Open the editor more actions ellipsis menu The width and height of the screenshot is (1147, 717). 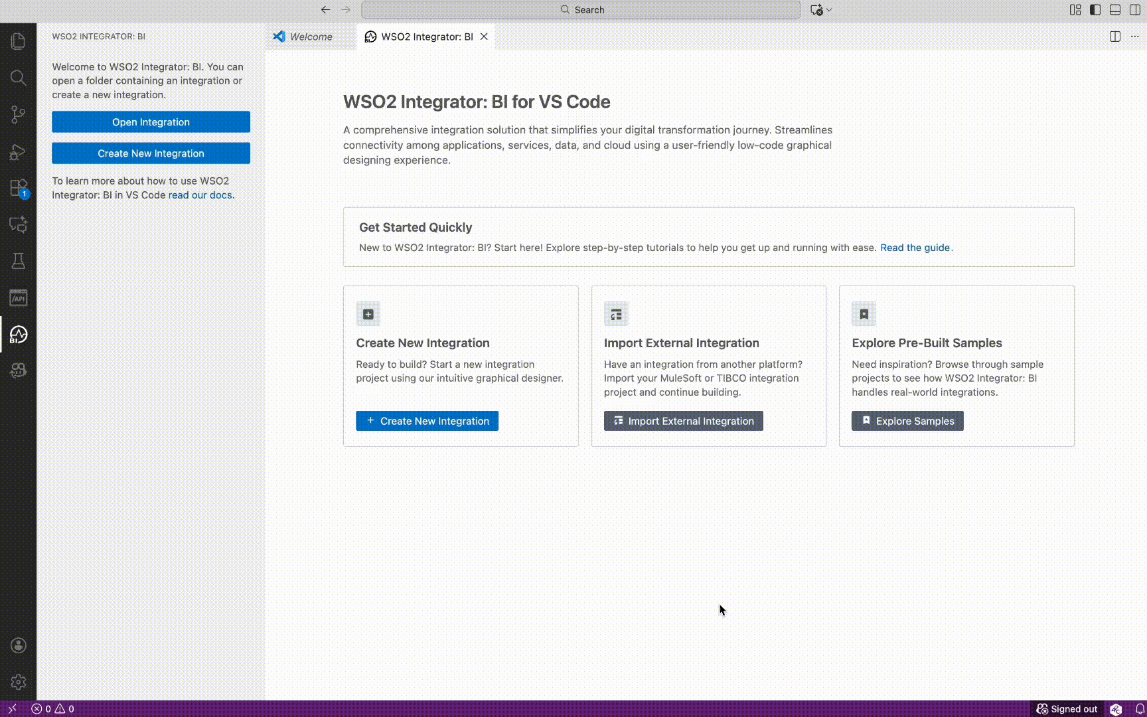1135,37
